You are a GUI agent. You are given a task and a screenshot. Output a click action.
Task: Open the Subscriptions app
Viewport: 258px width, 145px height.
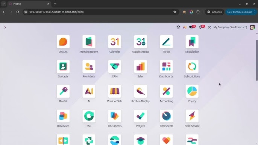tap(192, 66)
